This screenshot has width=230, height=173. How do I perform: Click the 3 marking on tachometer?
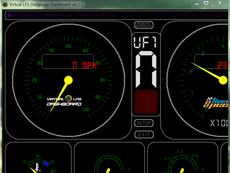tap(203, 53)
